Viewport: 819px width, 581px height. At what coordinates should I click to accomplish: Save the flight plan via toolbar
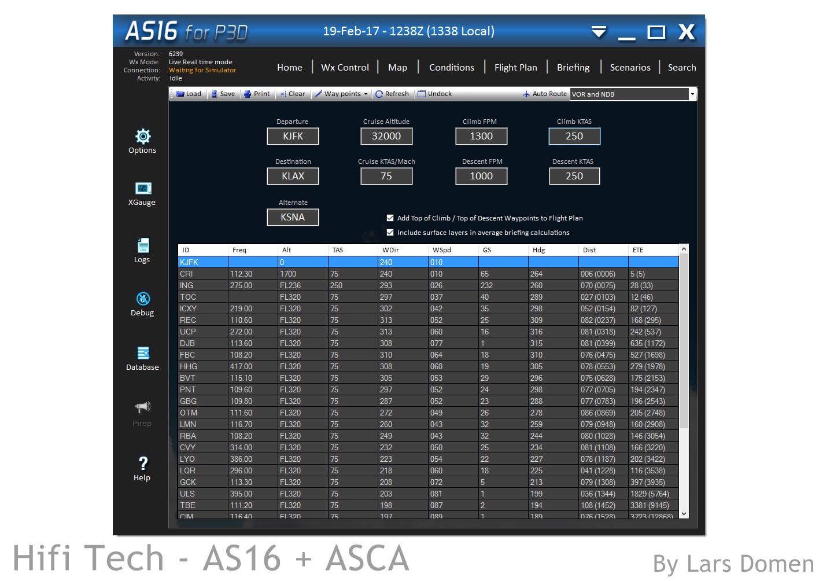pos(223,94)
